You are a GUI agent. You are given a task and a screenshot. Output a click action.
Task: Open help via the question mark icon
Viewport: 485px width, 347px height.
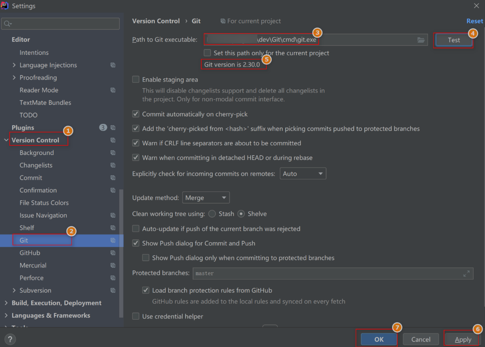(x=10, y=339)
